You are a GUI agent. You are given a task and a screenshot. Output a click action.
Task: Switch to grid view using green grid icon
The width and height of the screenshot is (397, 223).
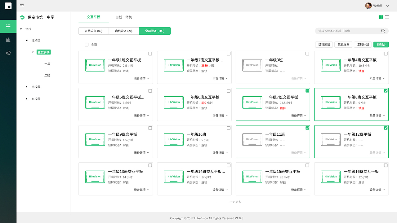(381, 17)
